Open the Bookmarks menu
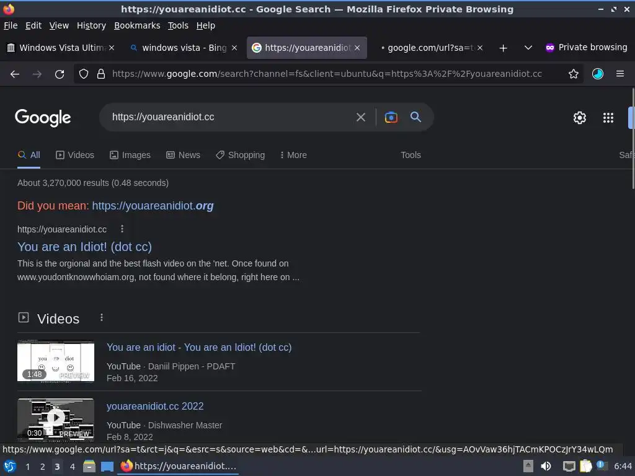 [x=137, y=25]
